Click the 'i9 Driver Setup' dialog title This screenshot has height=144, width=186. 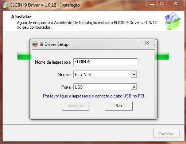54,44
